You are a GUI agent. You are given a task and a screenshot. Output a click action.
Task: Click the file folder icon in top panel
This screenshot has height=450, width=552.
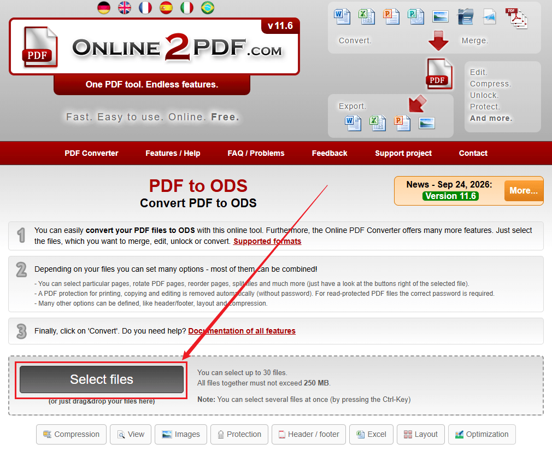click(x=466, y=16)
